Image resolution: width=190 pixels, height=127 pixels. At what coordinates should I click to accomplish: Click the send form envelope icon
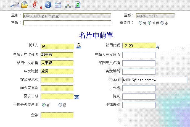pyautogui.click(x=15, y=4)
